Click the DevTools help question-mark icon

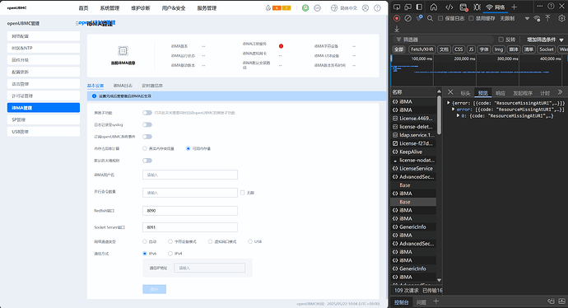(x=551, y=6)
